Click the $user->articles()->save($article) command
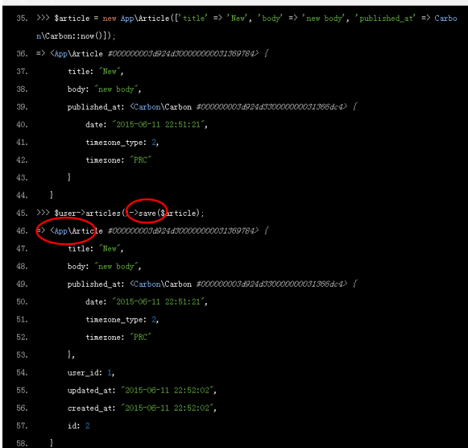 tap(129, 213)
